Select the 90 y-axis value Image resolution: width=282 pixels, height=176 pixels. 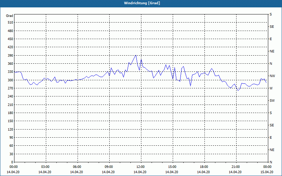[x=11, y=138]
